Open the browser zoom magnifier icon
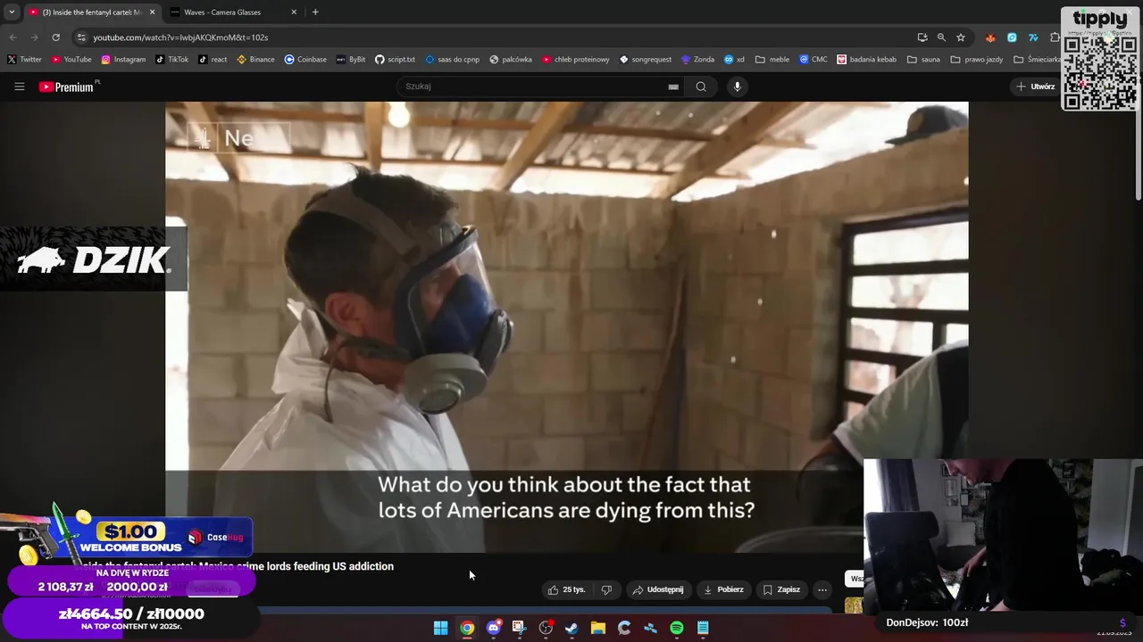Image resolution: width=1143 pixels, height=642 pixels. (x=941, y=37)
